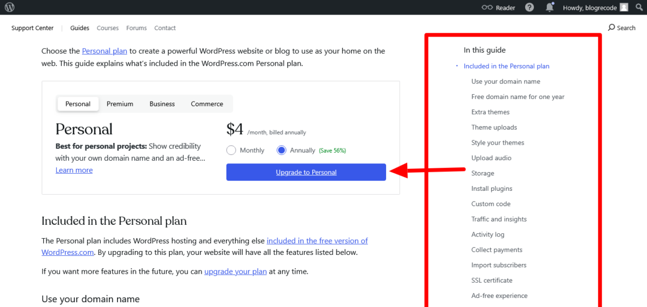Jump to Included in the Personal plan
Image resolution: width=647 pixels, height=307 pixels.
click(x=506, y=66)
